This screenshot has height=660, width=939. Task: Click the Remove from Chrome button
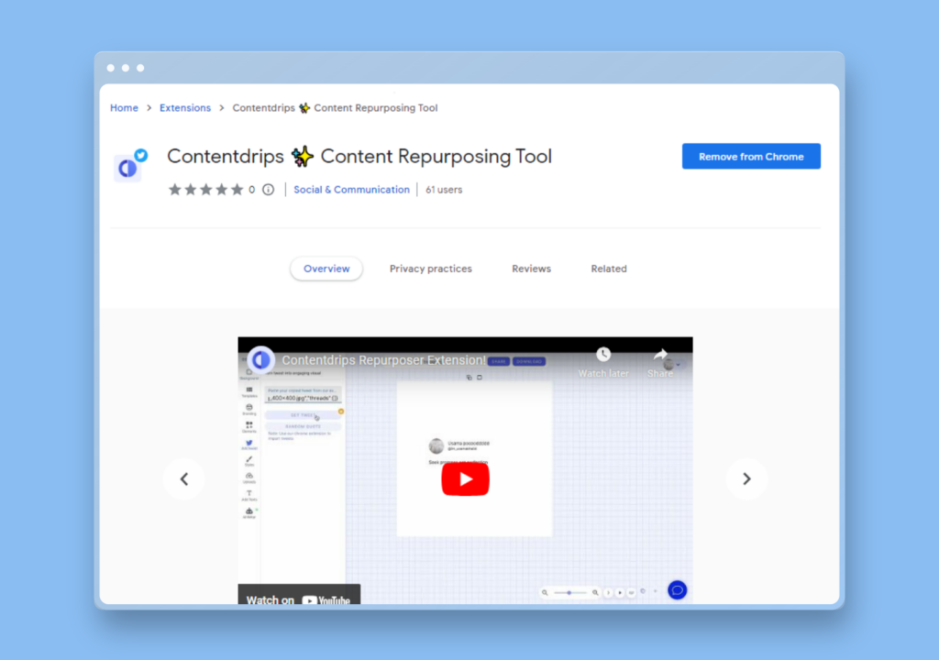coord(750,157)
